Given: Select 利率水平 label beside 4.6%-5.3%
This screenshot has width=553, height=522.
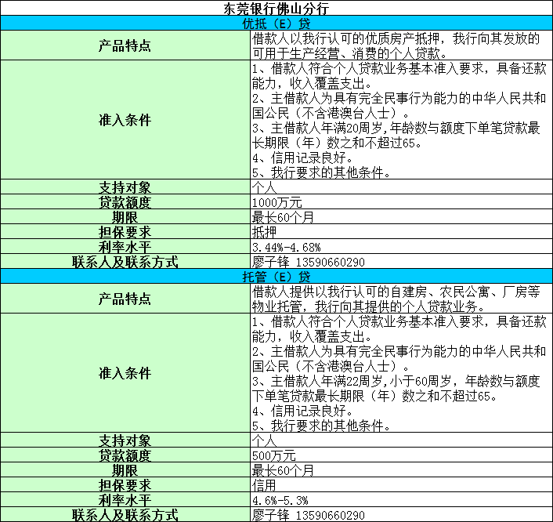Looking at the screenshot, I should coord(125,499).
